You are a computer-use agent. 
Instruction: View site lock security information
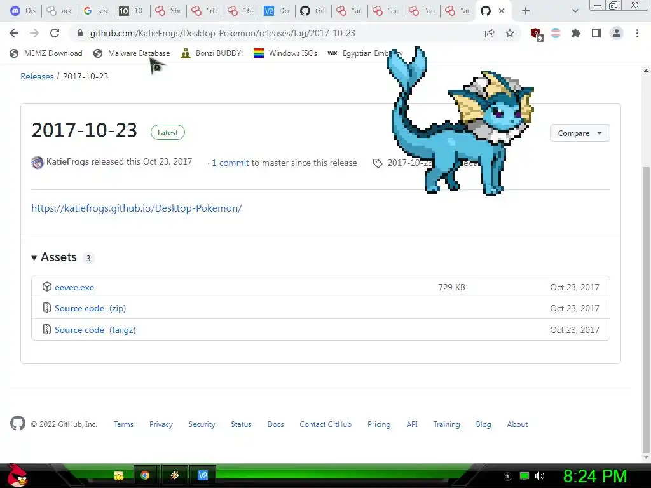click(80, 33)
